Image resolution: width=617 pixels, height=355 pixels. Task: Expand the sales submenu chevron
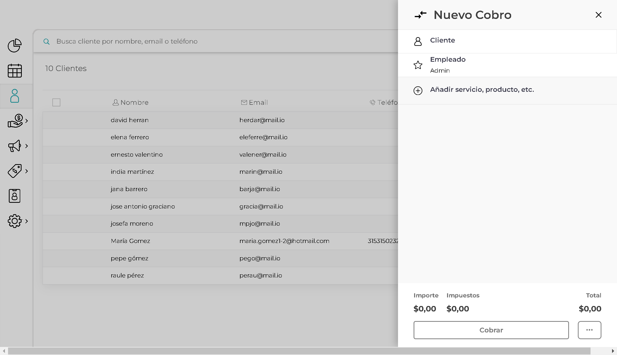[26, 121]
